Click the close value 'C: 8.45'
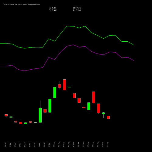This screenshot has height=152, width=152. [53, 8]
